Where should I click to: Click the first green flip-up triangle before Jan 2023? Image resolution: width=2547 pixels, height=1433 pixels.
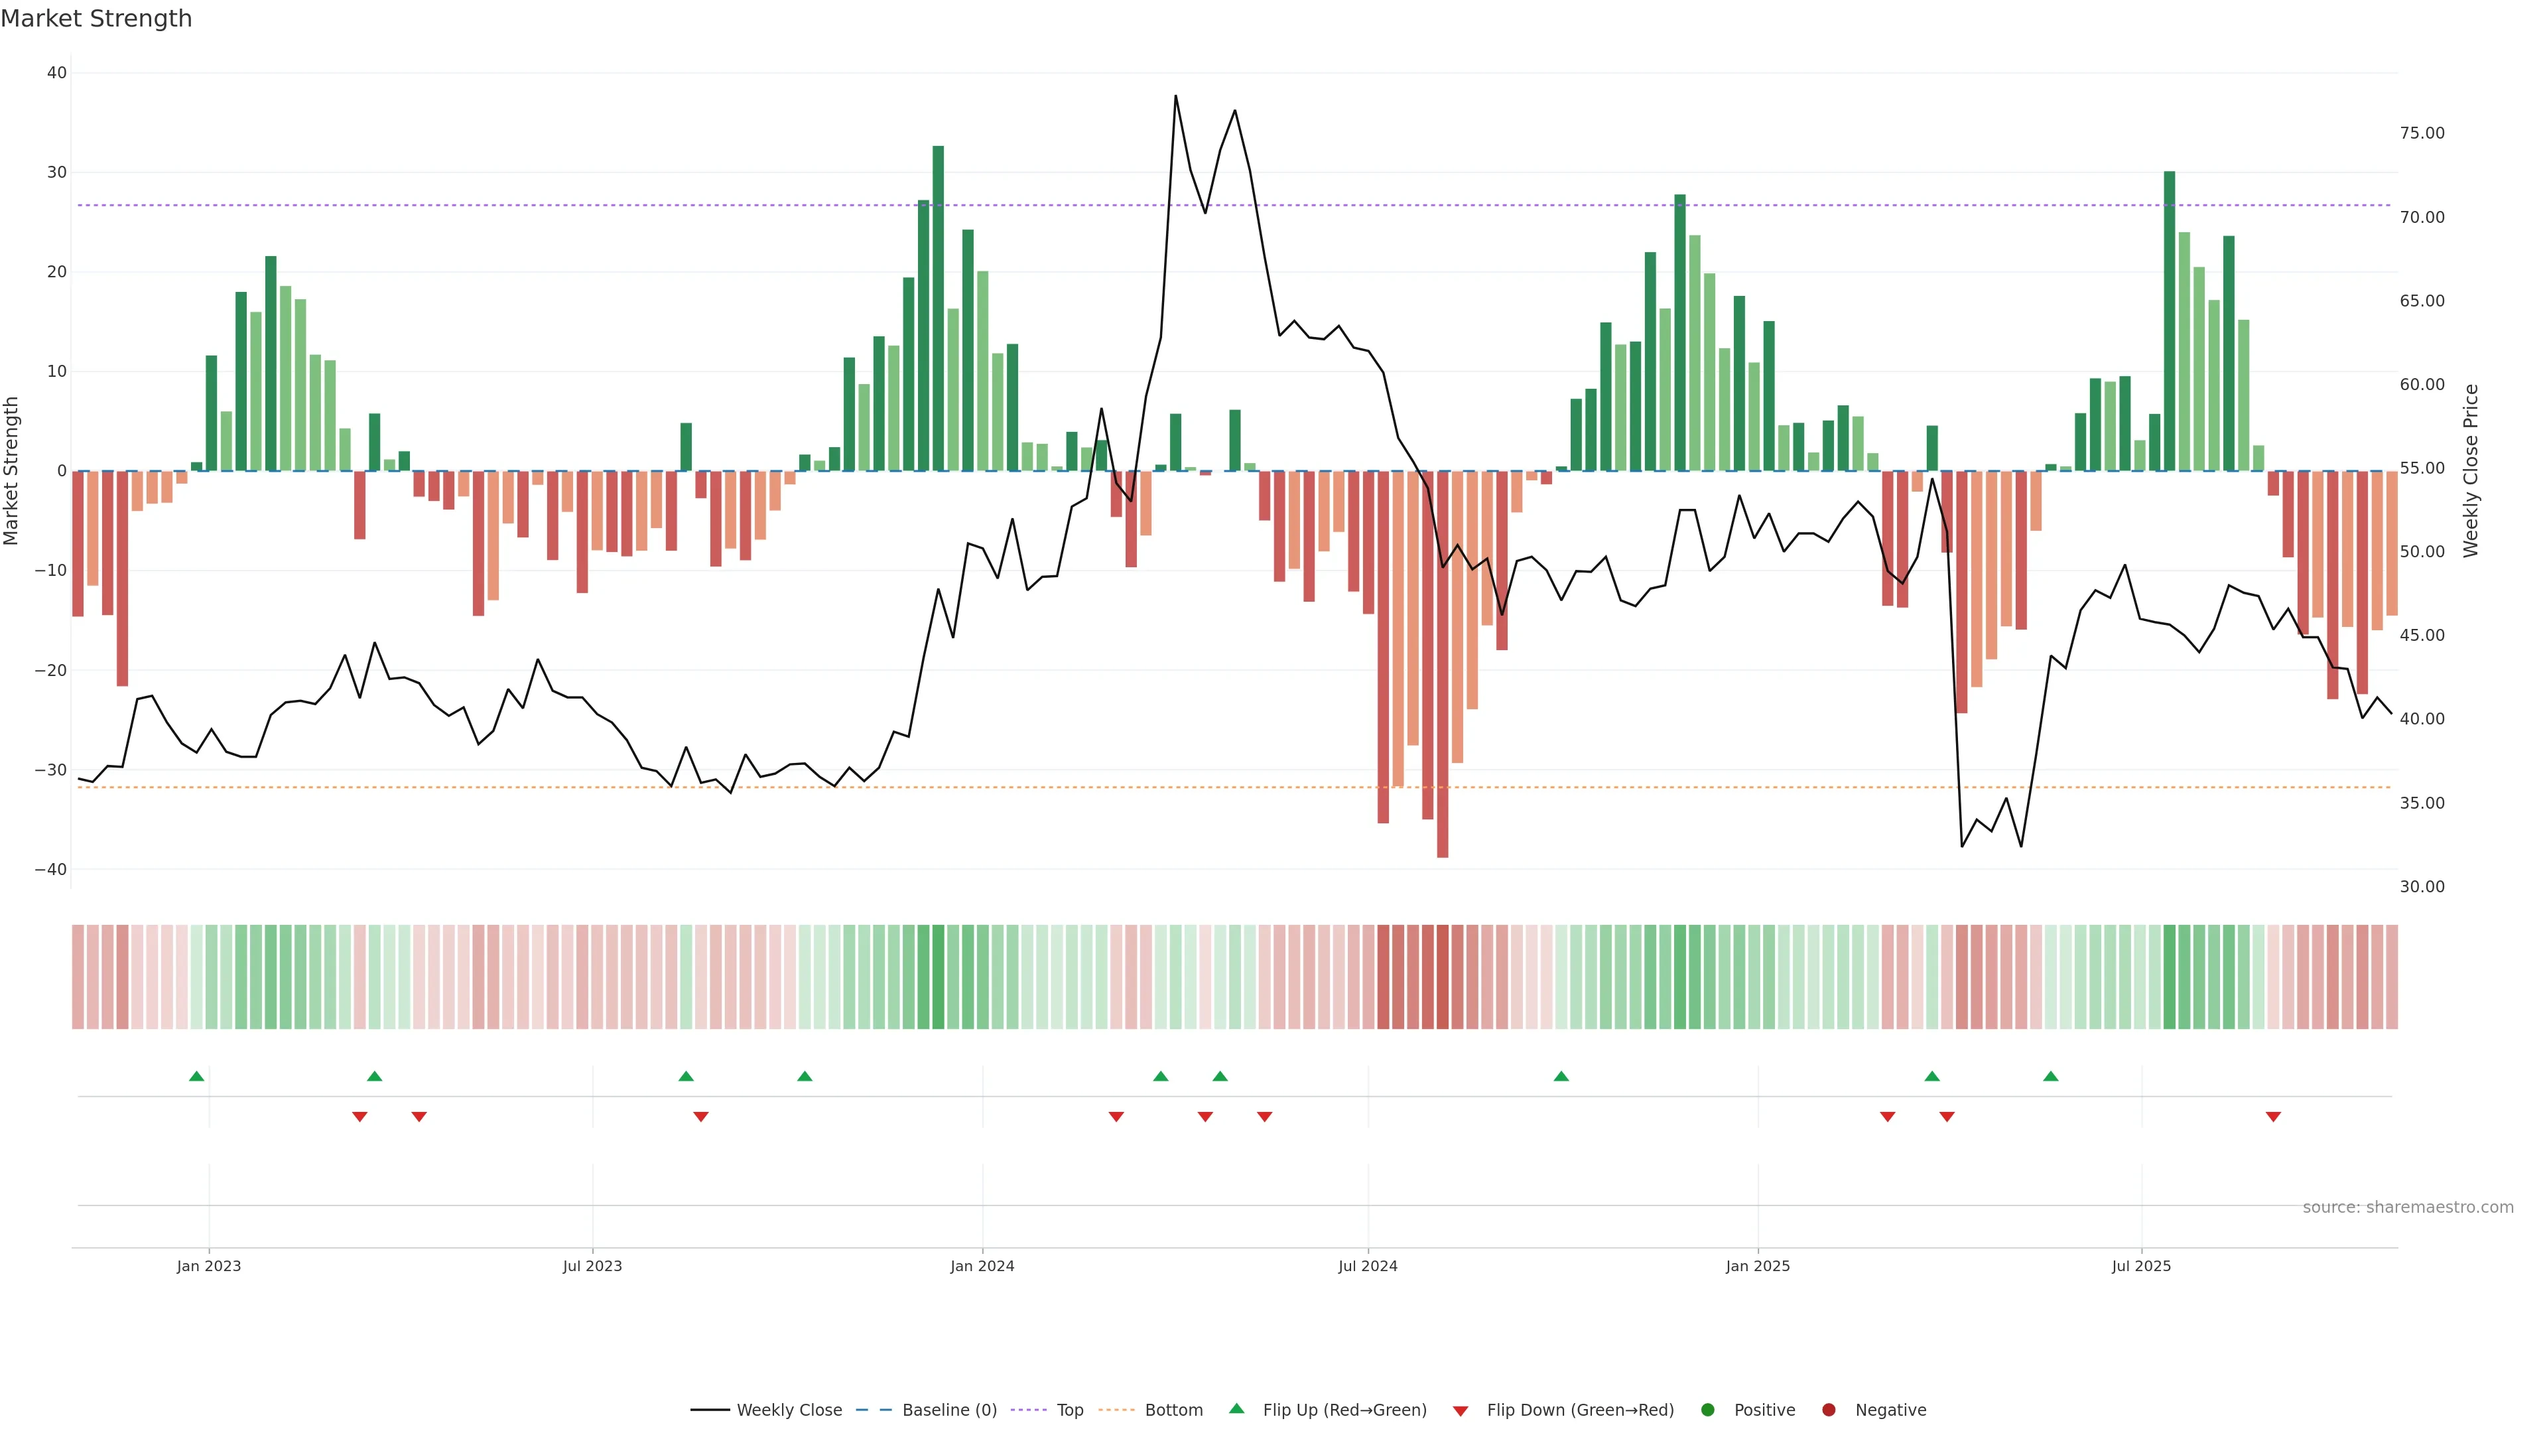[197, 1076]
